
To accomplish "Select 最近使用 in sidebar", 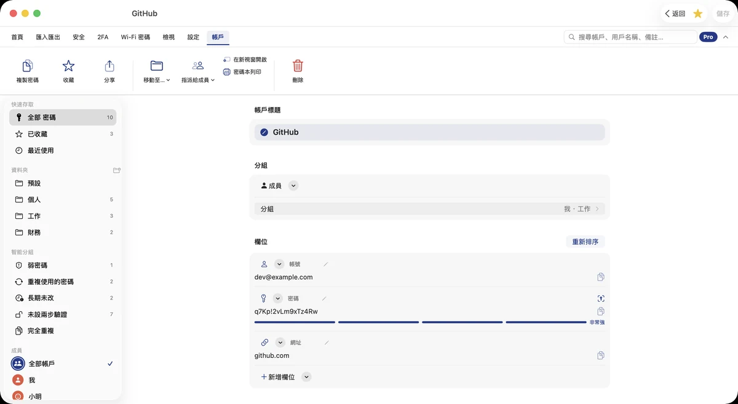I will point(63,151).
